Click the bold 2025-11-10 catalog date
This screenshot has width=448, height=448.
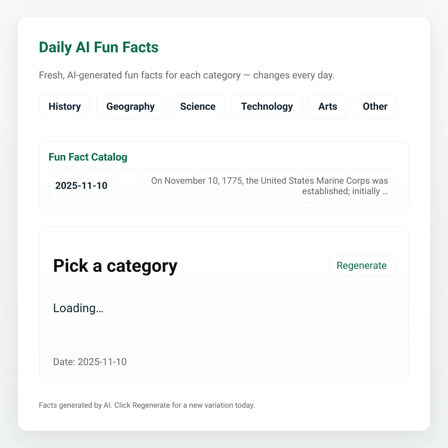point(81,186)
